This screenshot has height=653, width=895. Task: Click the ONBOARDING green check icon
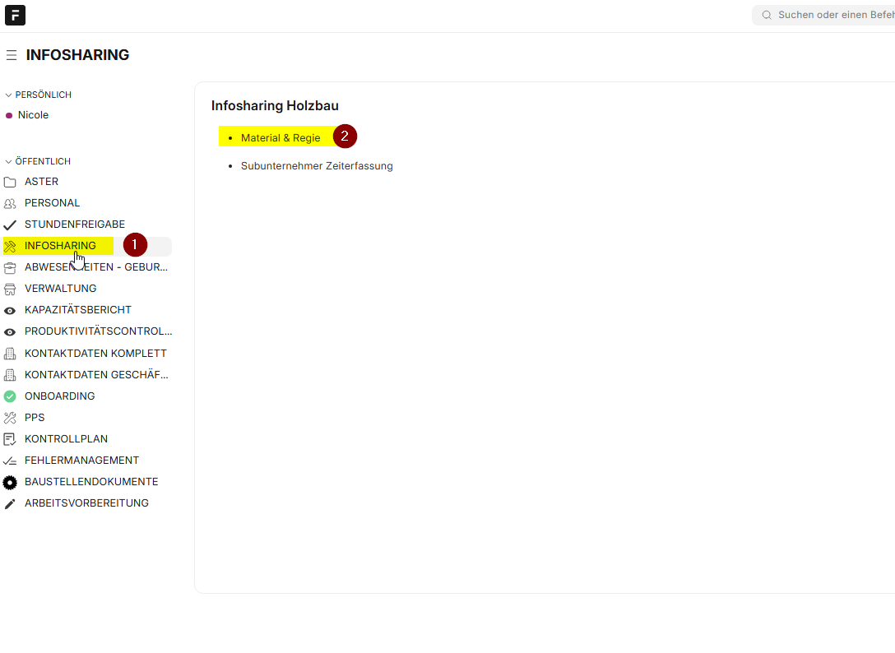click(x=10, y=396)
